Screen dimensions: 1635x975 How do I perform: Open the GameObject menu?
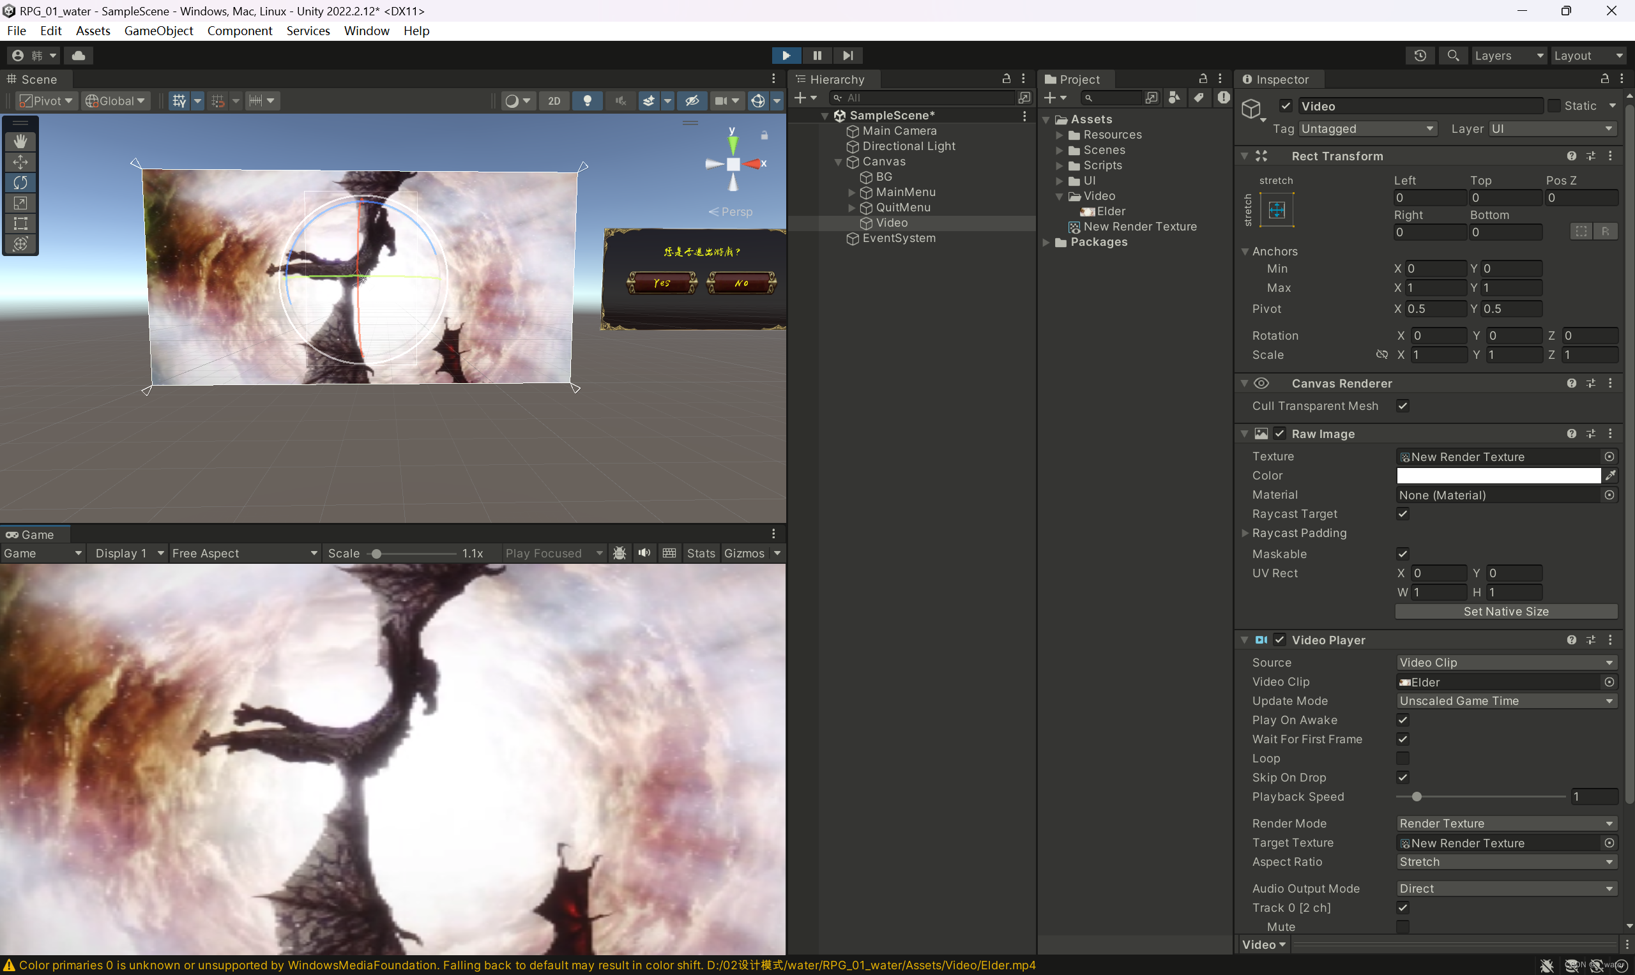158,31
